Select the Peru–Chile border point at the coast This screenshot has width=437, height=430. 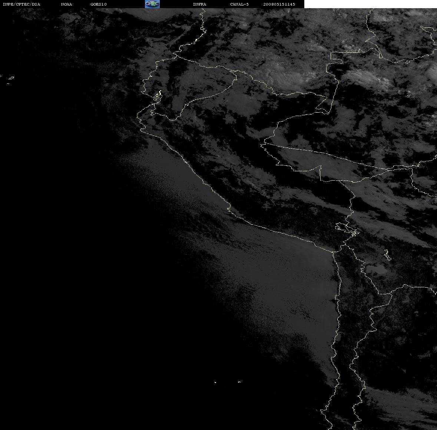(333, 252)
